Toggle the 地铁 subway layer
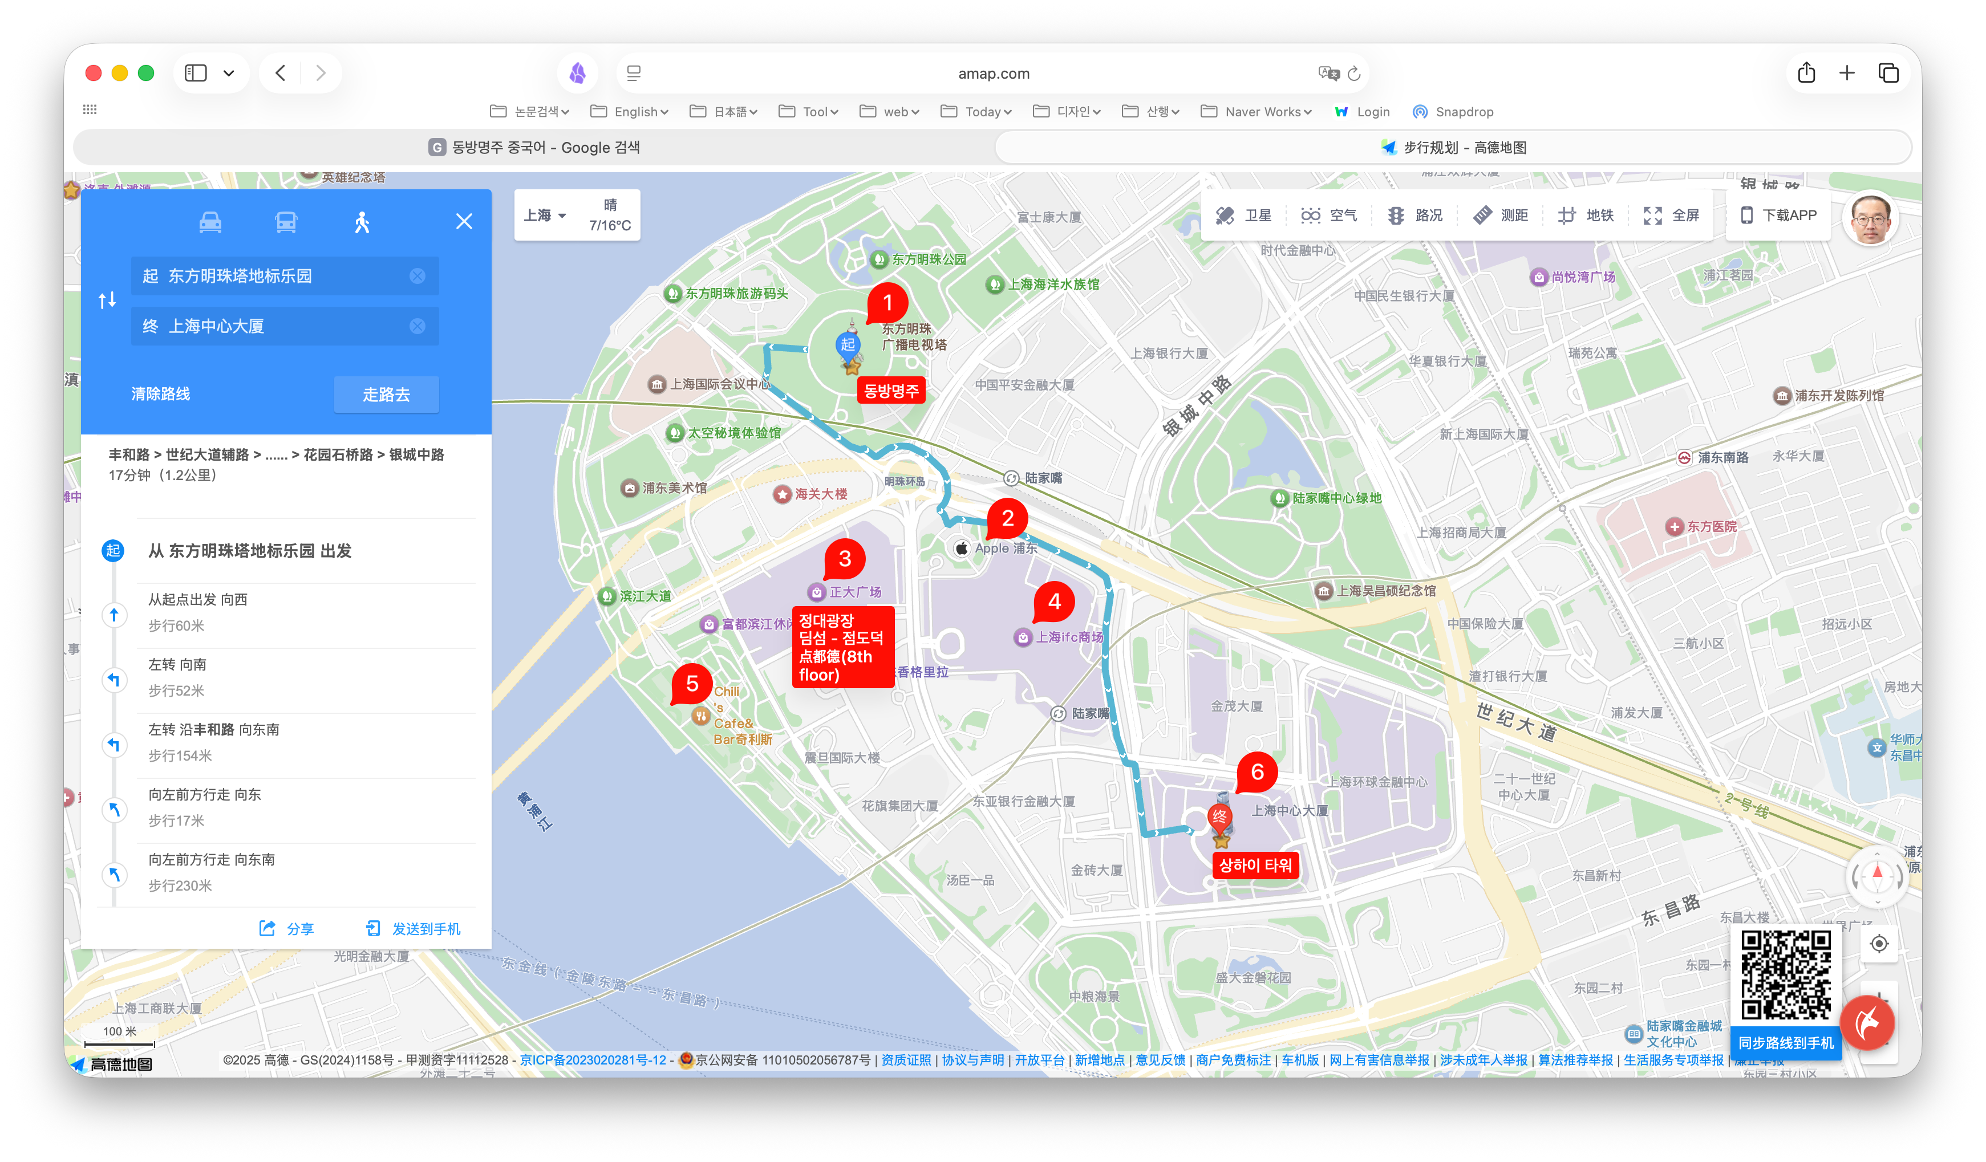Image resolution: width=1986 pixels, height=1162 pixels. (1586, 215)
